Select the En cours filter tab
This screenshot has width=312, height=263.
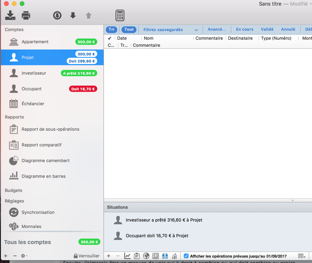pyautogui.click(x=244, y=29)
